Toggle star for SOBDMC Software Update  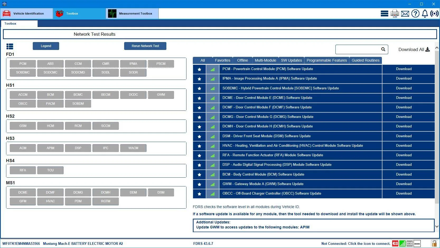tap(199, 88)
